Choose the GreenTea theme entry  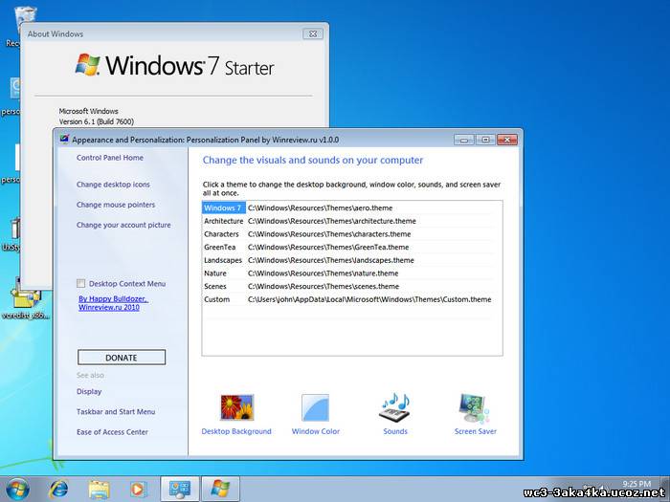(x=219, y=247)
